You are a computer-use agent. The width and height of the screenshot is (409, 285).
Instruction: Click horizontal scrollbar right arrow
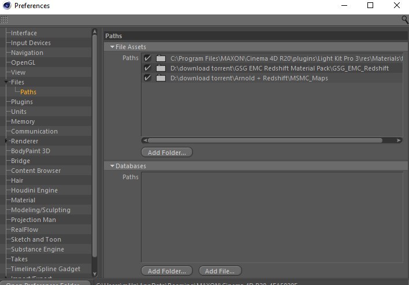pyautogui.click(x=399, y=140)
